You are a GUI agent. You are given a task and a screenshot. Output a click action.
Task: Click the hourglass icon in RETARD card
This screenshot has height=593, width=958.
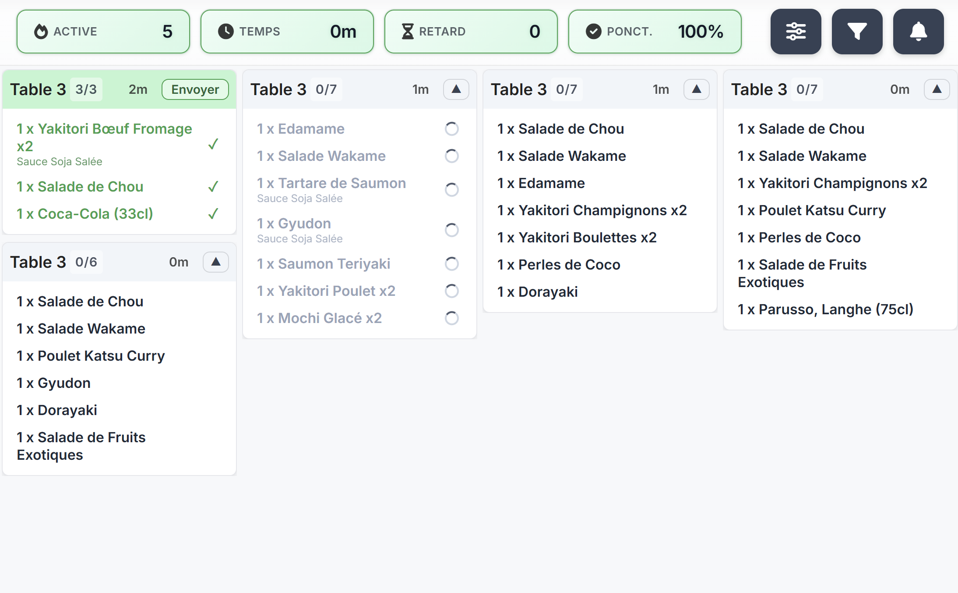click(x=408, y=32)
